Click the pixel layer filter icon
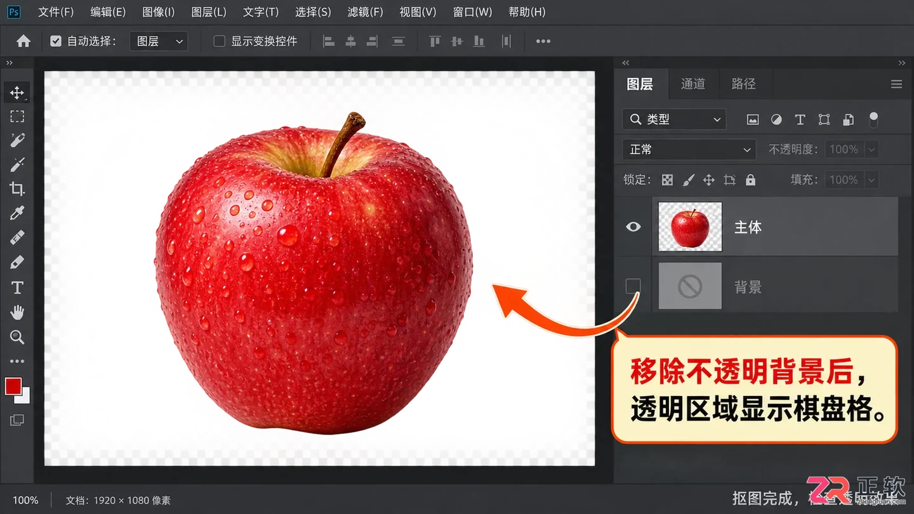The image size is (914, 514). pos(753,119)
